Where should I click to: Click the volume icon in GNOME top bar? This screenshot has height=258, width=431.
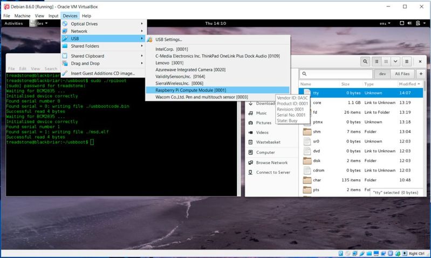[x=409, y=23]
